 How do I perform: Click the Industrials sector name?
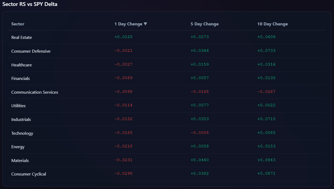pos(21,120)
